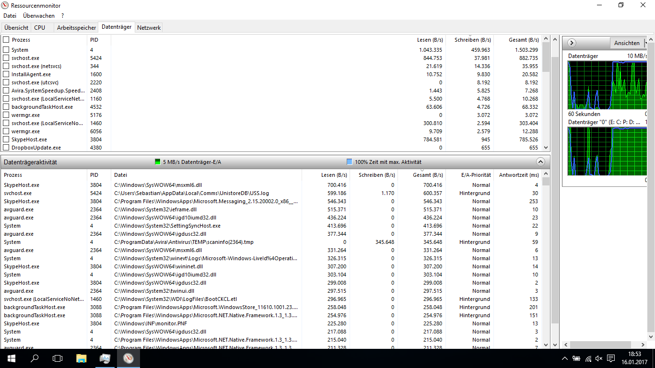The image size is (655, 368).
Task: Select row with ieframe.dll file
Action: tap(271, 209)
